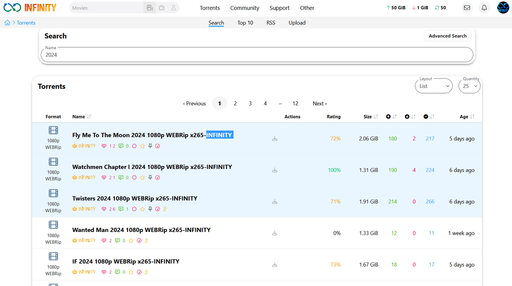Open IF 2024 1080p WEBRip torrent title
The width and height of the screenshot is (512, 286).
point(126,262)
